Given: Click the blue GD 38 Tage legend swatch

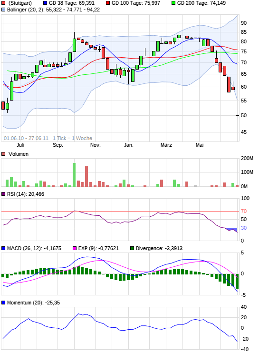Looking at the screenshot, I should pos(45,3).
